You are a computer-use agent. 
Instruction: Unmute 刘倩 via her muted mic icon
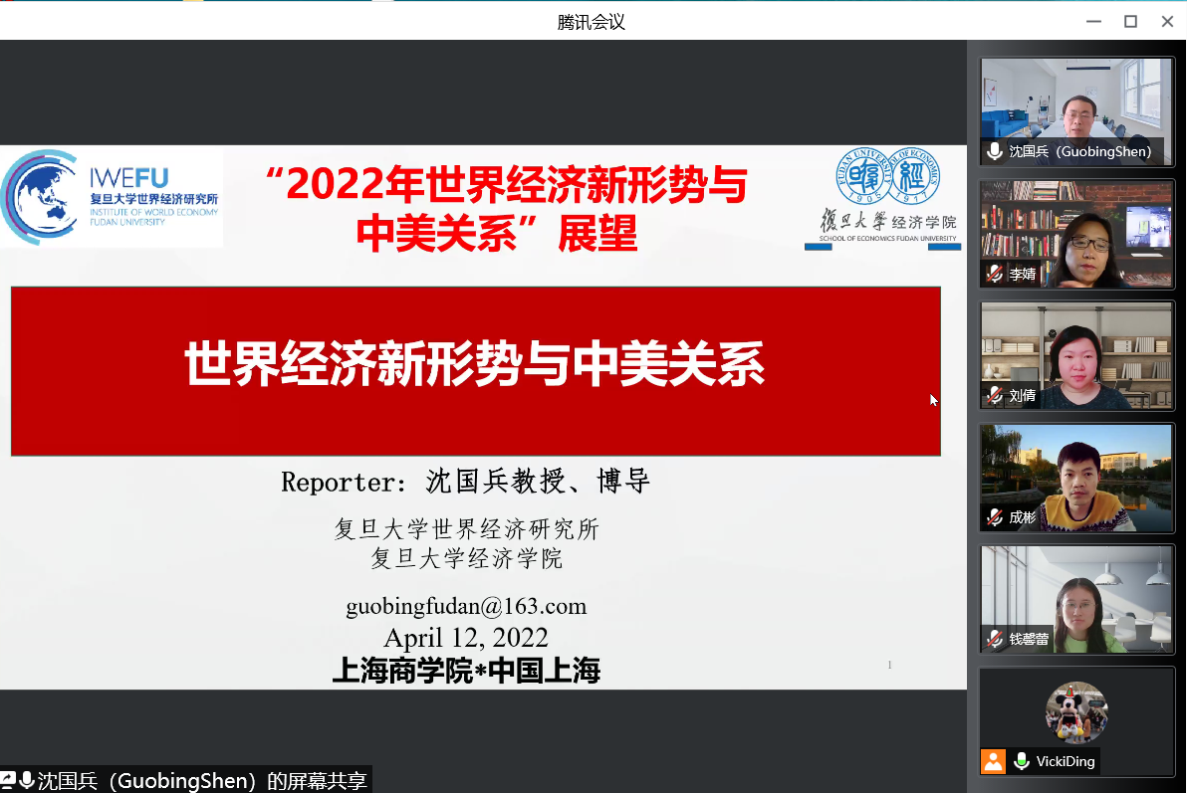coord(993,395)
